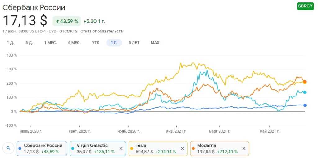Click the green 43,59 % change badge

pyautogui.click(x=67, y=21)
